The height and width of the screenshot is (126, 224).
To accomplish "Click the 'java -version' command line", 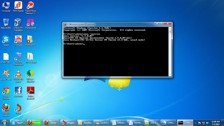I will click(x=82, y=34).
